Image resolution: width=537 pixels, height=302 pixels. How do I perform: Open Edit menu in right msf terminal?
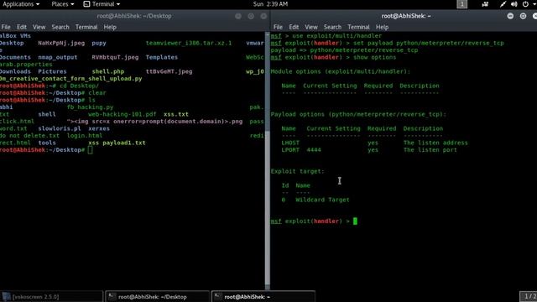point(294,27)
